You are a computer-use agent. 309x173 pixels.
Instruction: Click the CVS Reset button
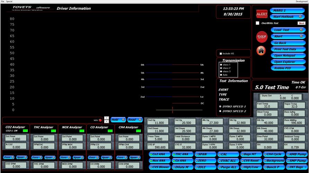[x=251, y=161]
